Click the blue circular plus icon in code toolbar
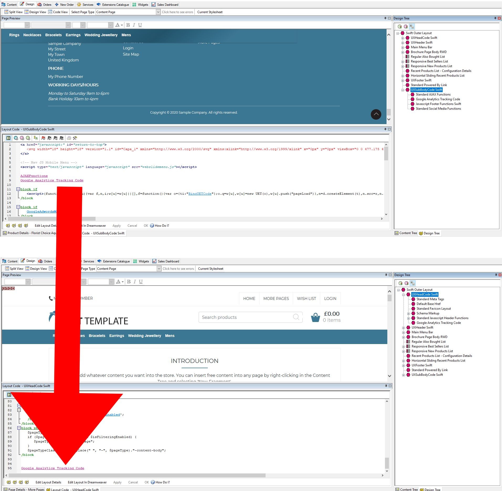Image resolution: width=502 pixels, height=491 pixels. pos(16,138)
